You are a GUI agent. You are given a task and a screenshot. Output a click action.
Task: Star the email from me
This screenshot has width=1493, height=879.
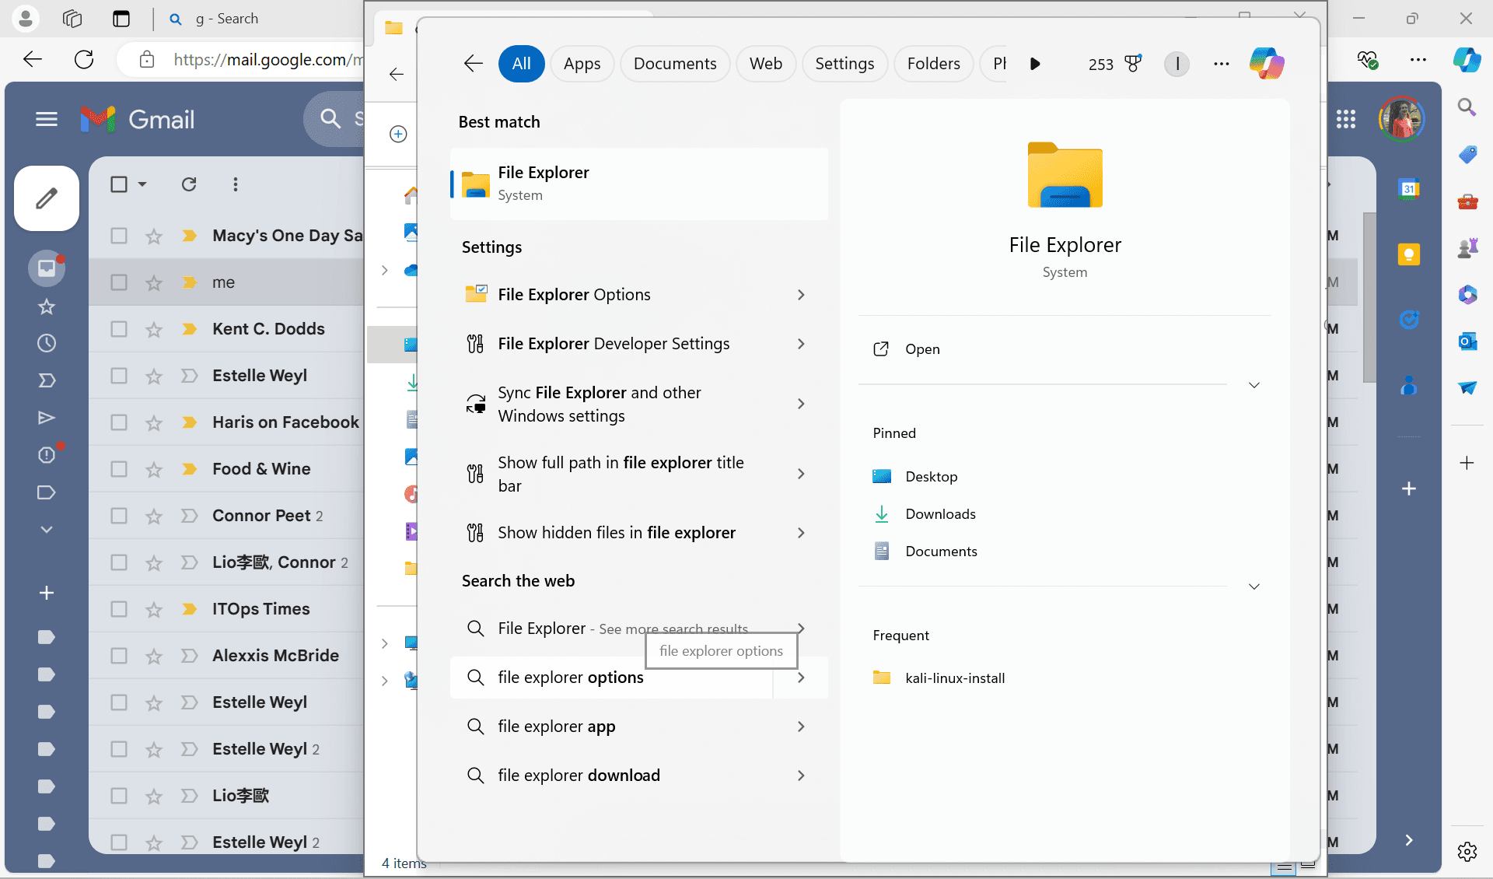[x=154, y=282]
